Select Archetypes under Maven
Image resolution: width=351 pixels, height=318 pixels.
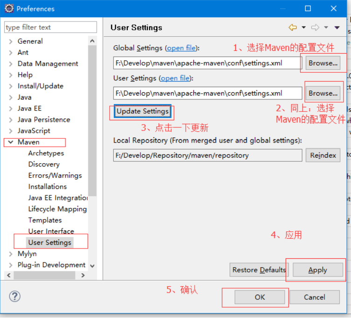click(x=46, y=153)
